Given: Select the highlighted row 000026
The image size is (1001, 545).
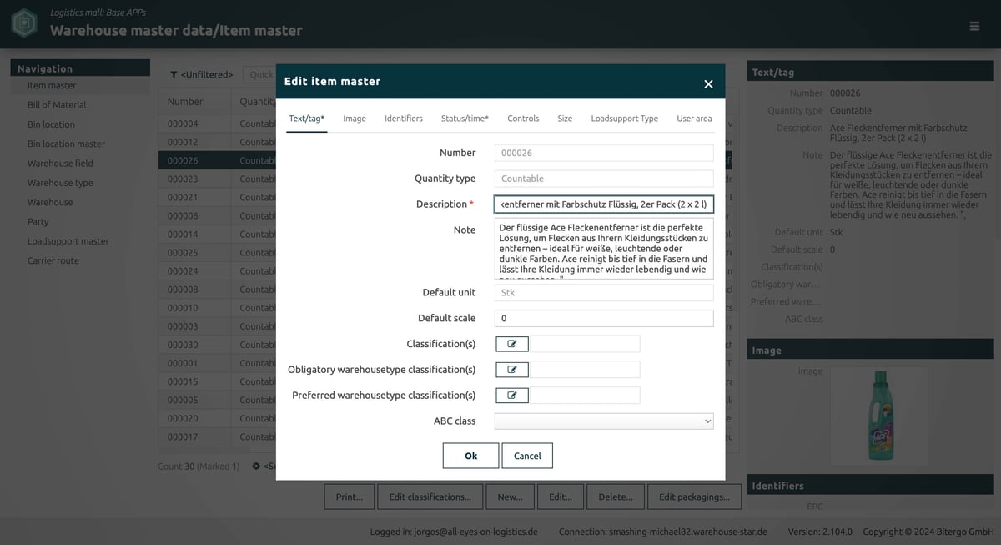Looking at the screenshot, I should pyautogui.click(x=217, y=160).
